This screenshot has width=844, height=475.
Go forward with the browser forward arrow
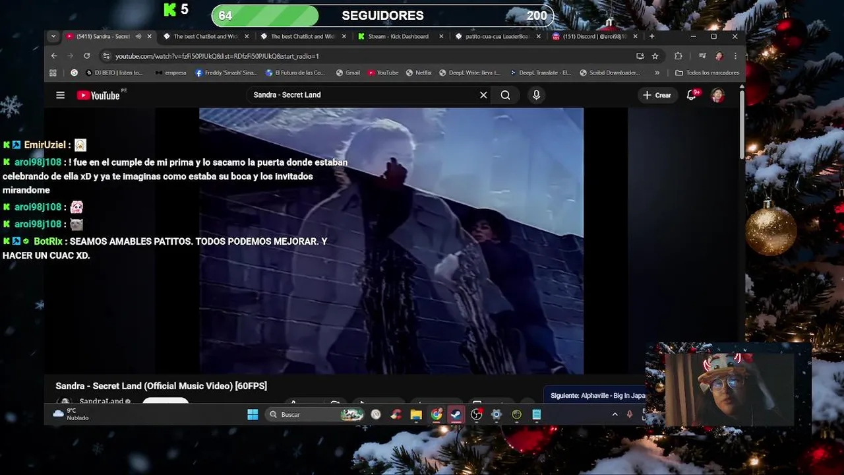pos(71,56)
